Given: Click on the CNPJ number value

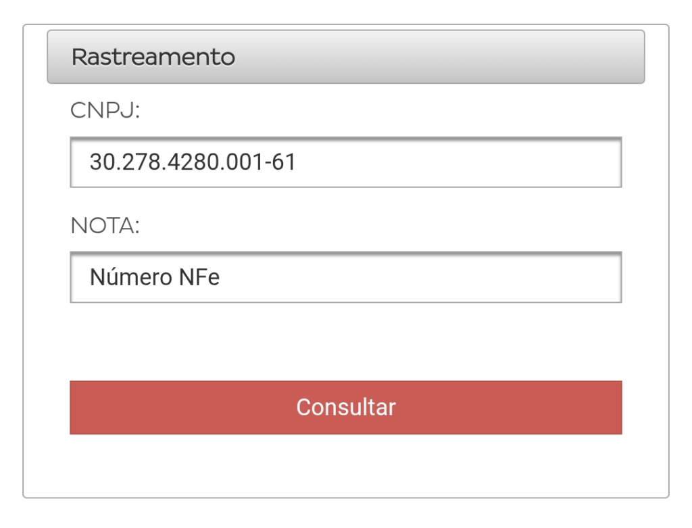Looking at the screenshot, I should point(193,162).
